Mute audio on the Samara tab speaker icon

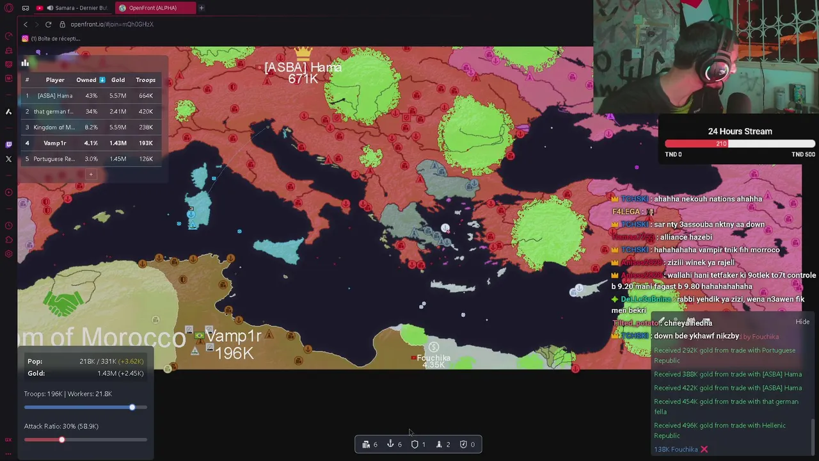(x=50, y=8)
